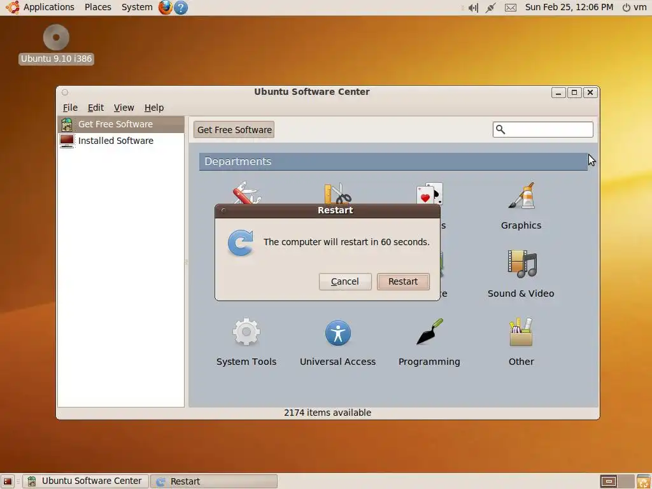Open the Places menu
The height and width of the screenshot is (489, 652).
click(x=97, y=7)
